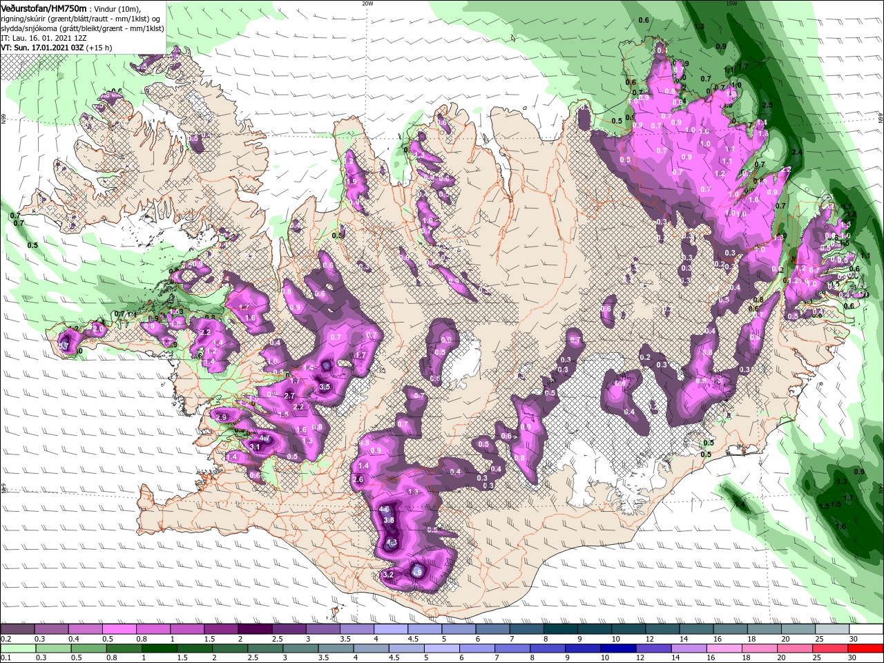The width and height of the screenshot is (884, 663).
Task: Click the 'slydda/snjókoma' legend description line
Action: tap(82, 28)
